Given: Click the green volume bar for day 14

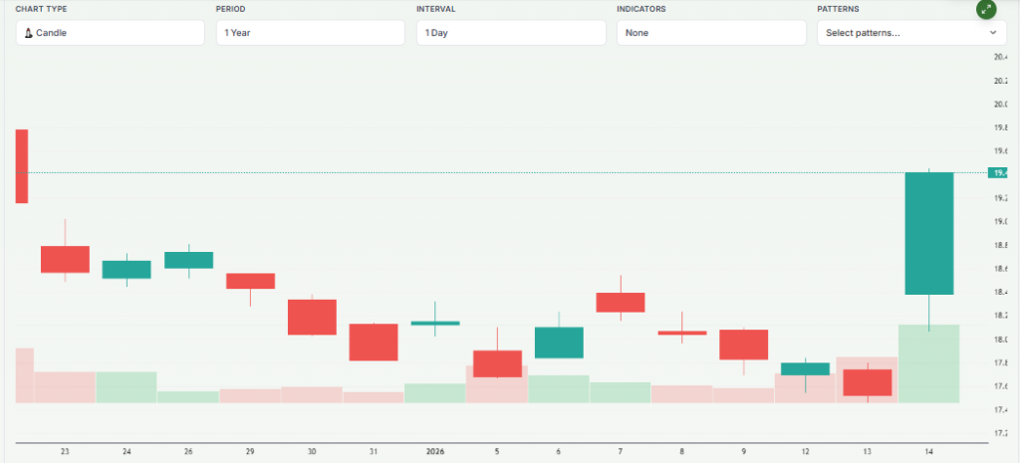Looking at the screenshot, I should [929, 363].
